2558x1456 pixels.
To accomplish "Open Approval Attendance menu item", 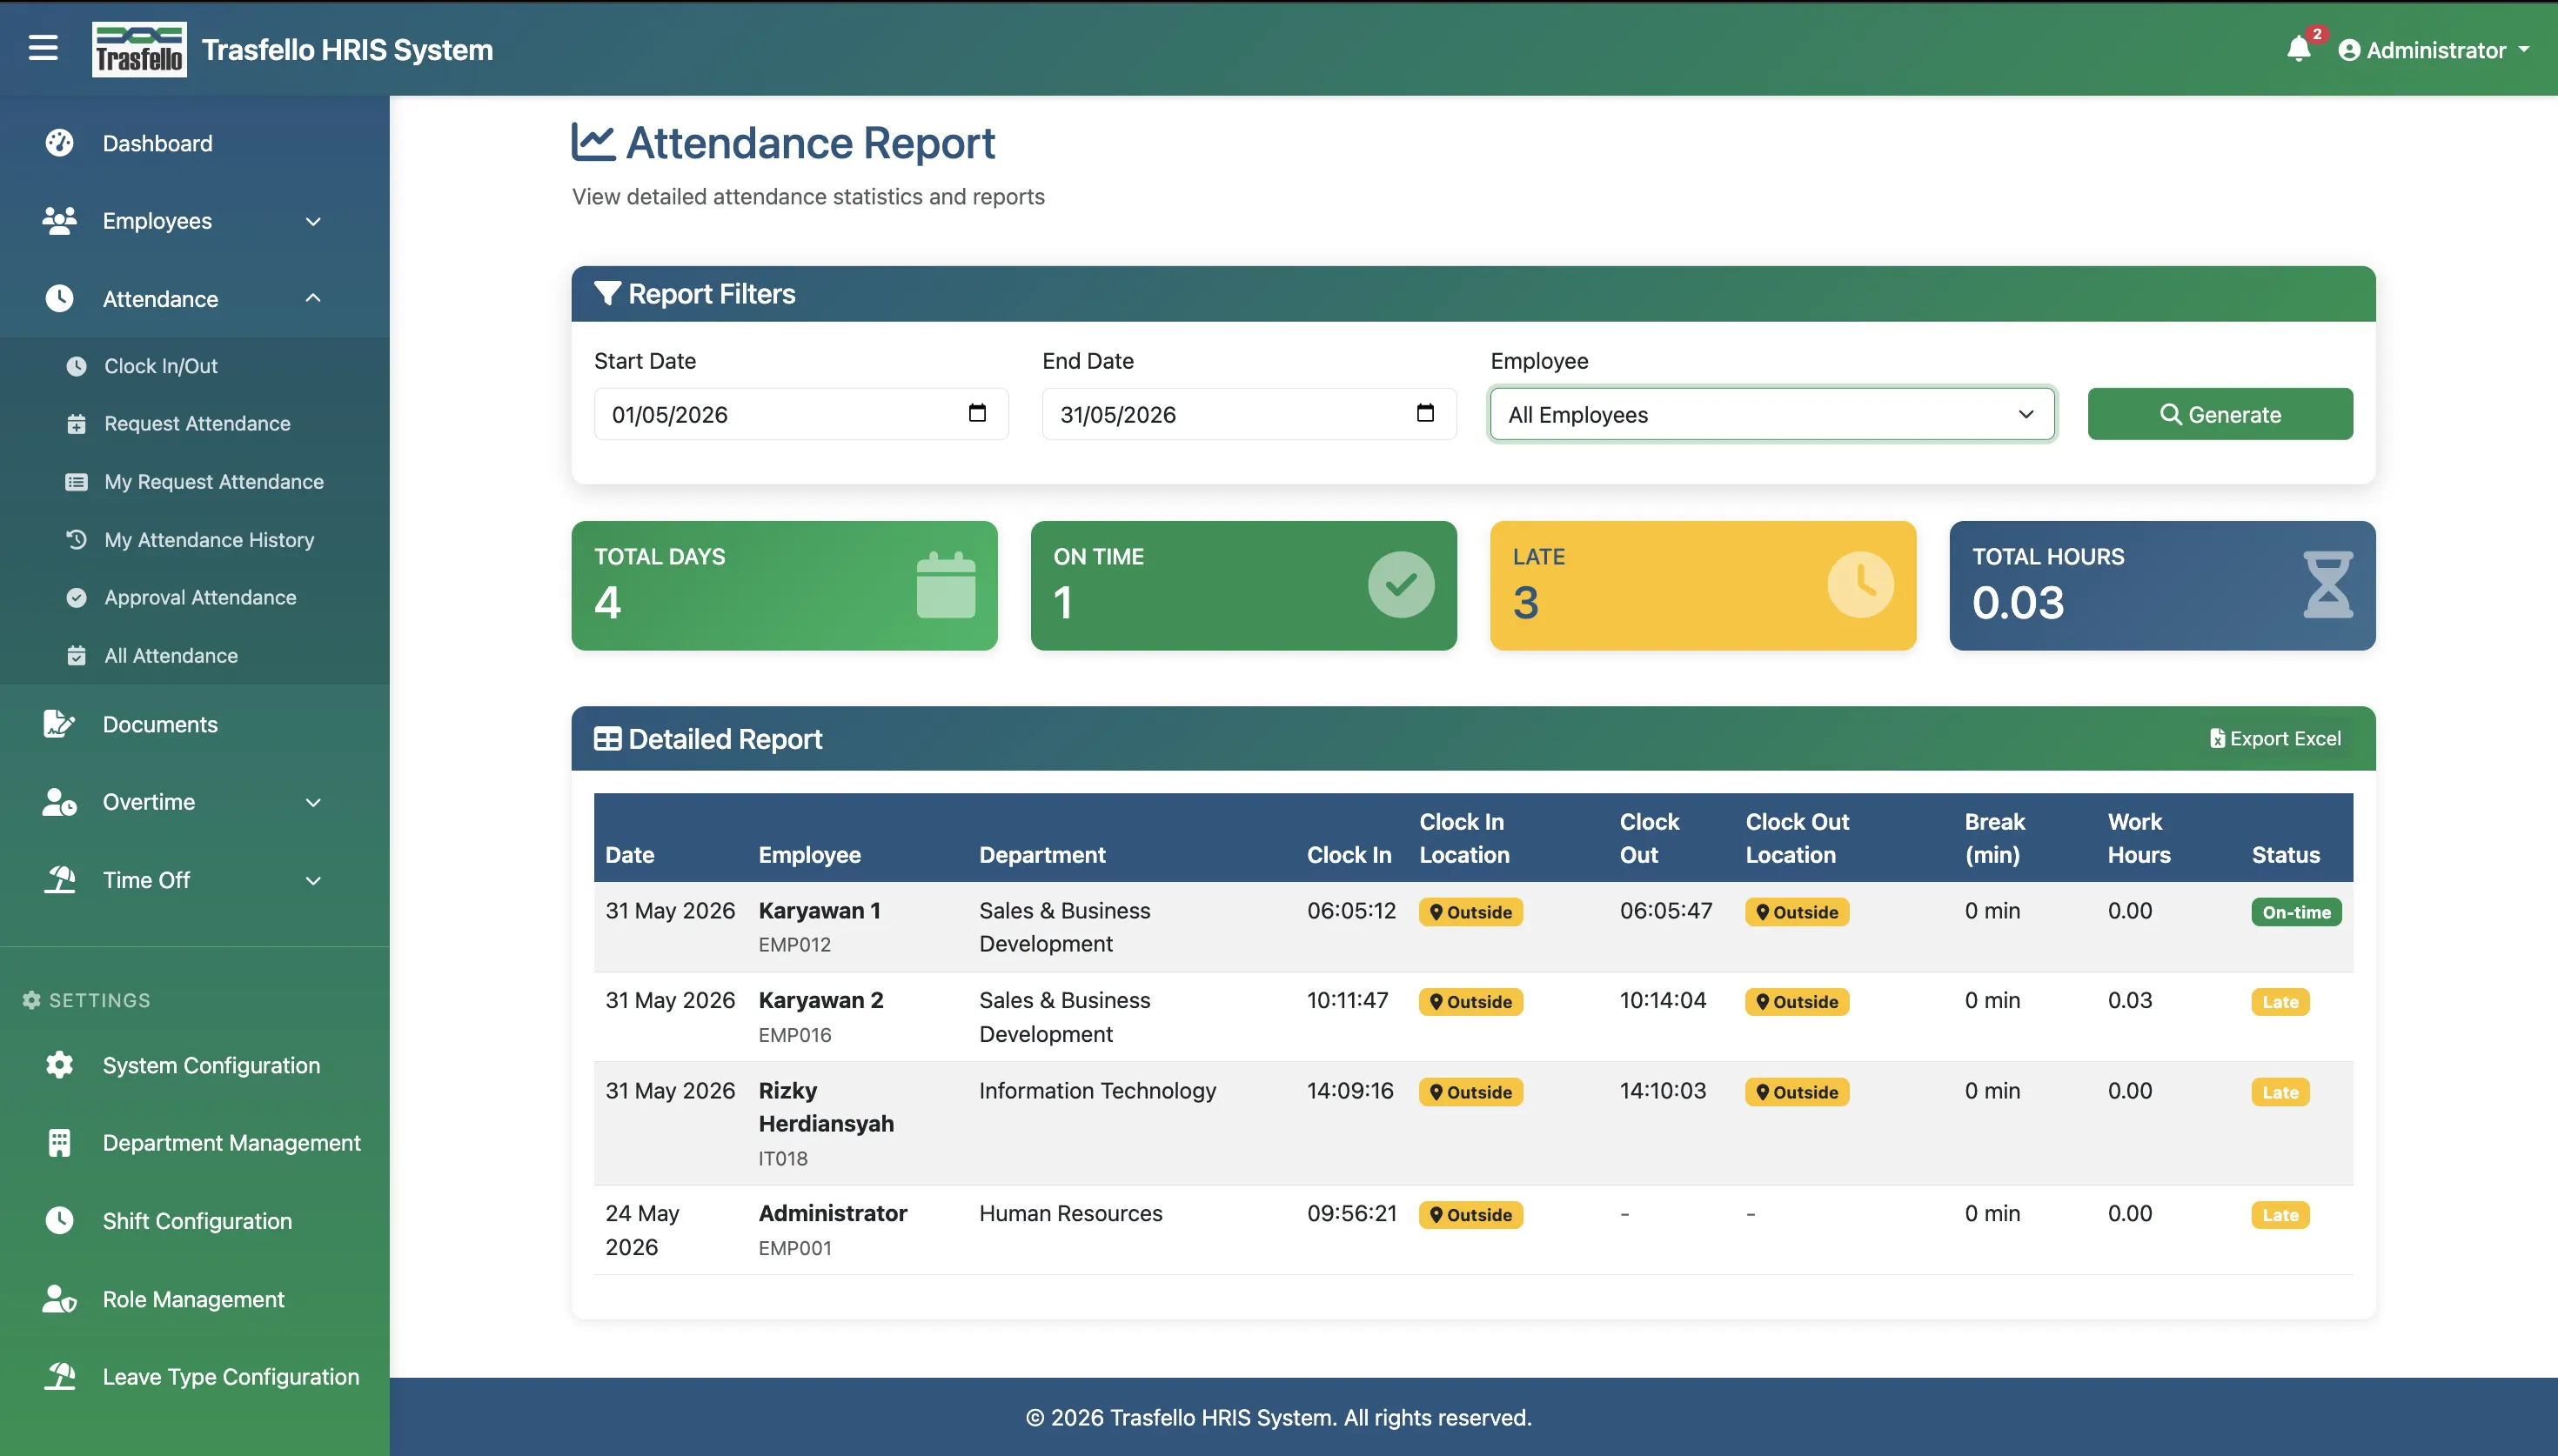I will click(x=200, y=597).
